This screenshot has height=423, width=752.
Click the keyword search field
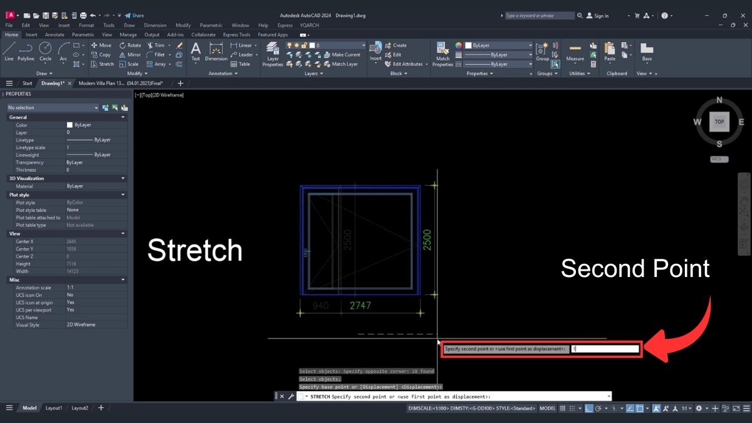click(x=539, y=16)
